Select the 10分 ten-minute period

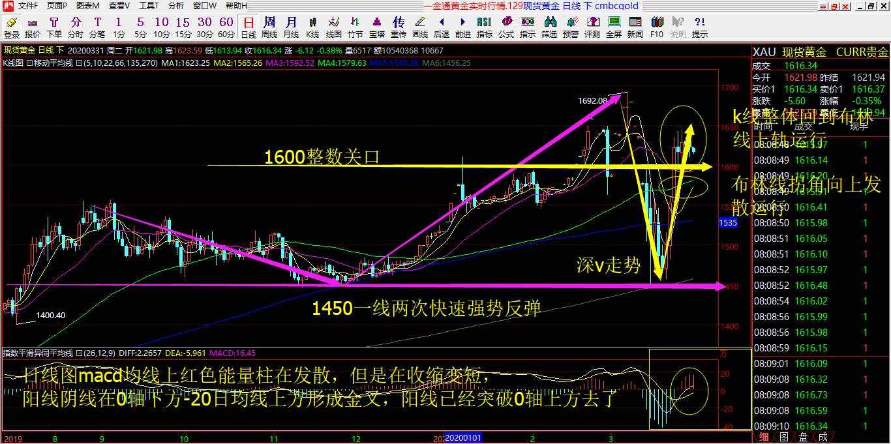[x=162, y=27]
